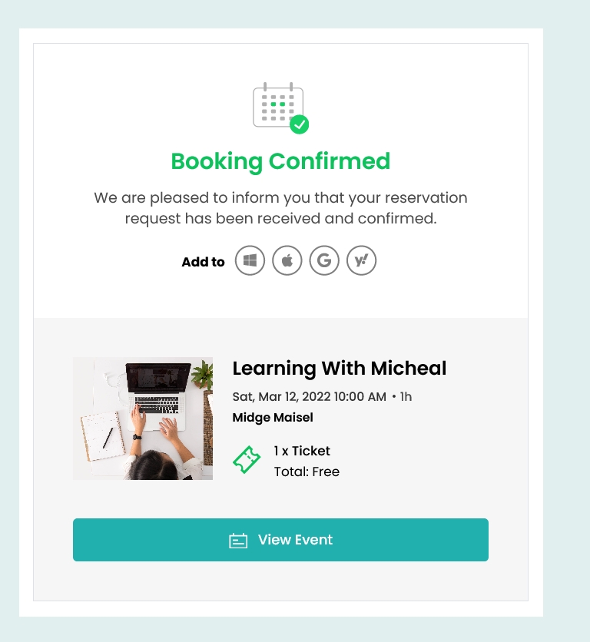
Task: Click the calendar confirmation icon
Action: point(280,108)
